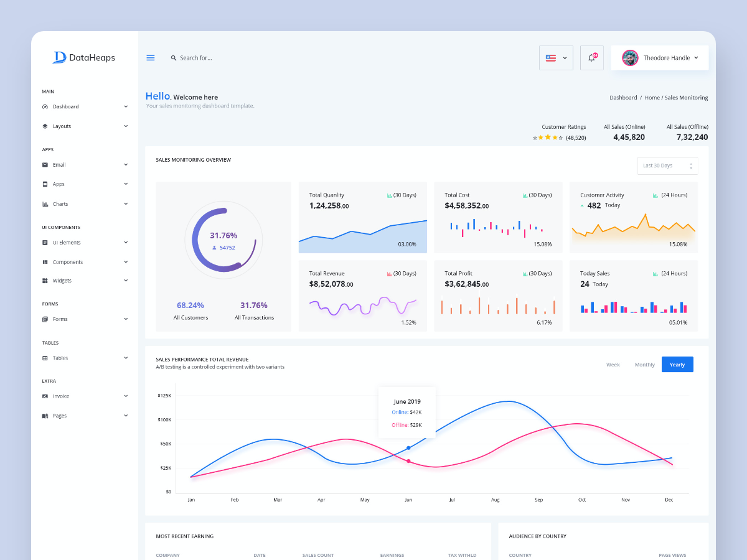Select the Yearly view button
747x560 pixels.
coord(677,365)
